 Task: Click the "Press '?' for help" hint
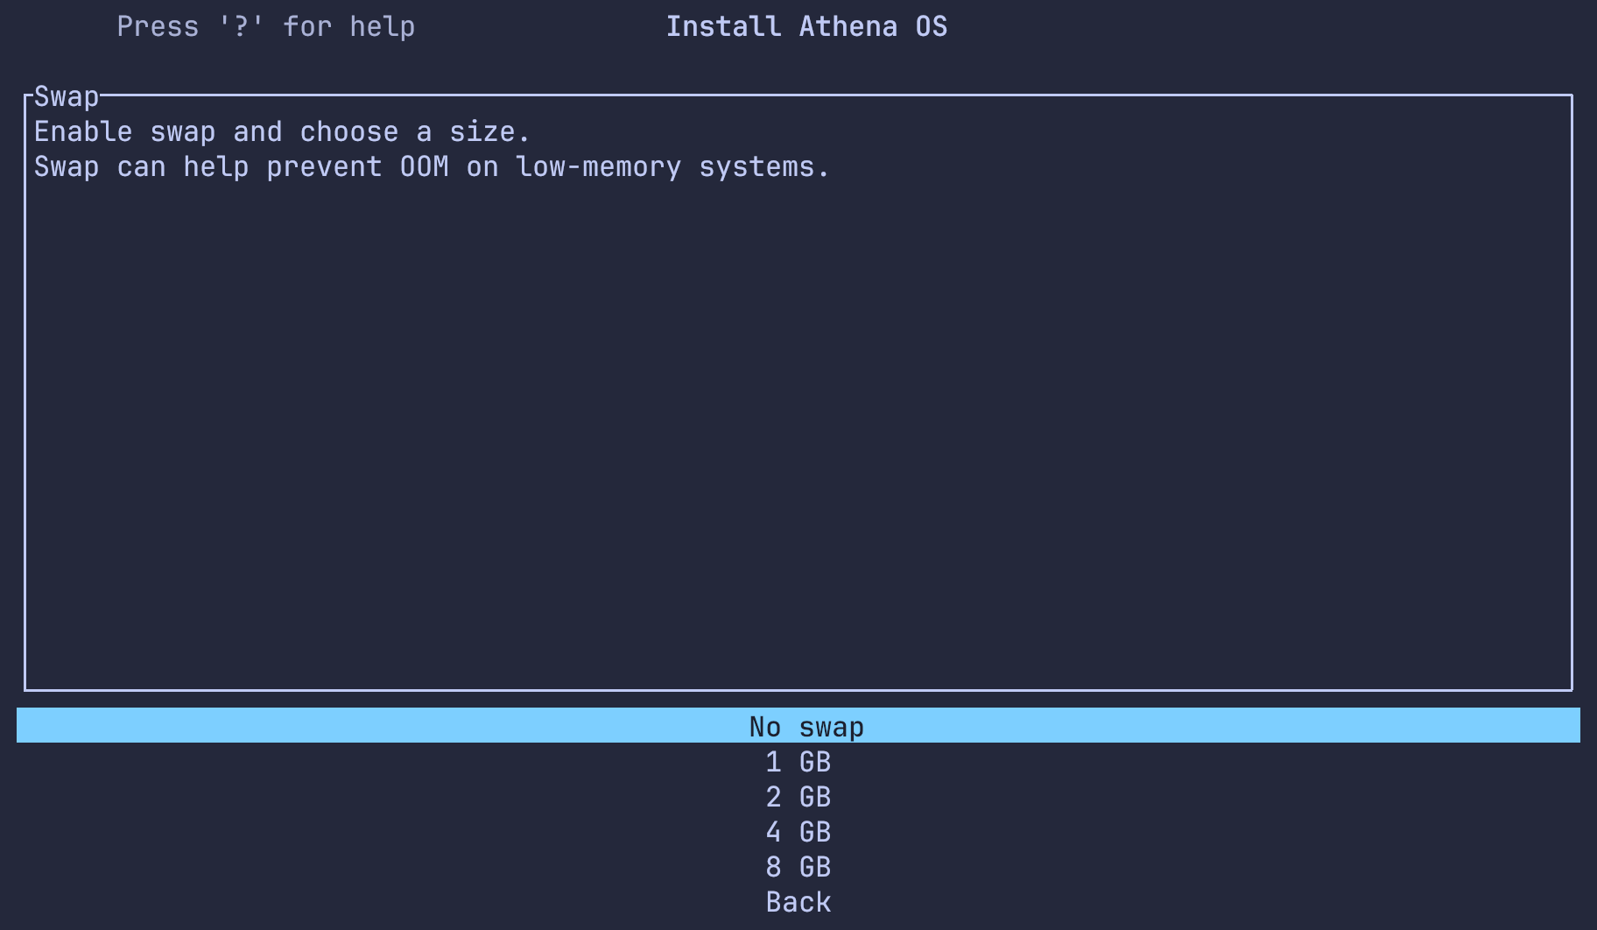click(265, 26)
